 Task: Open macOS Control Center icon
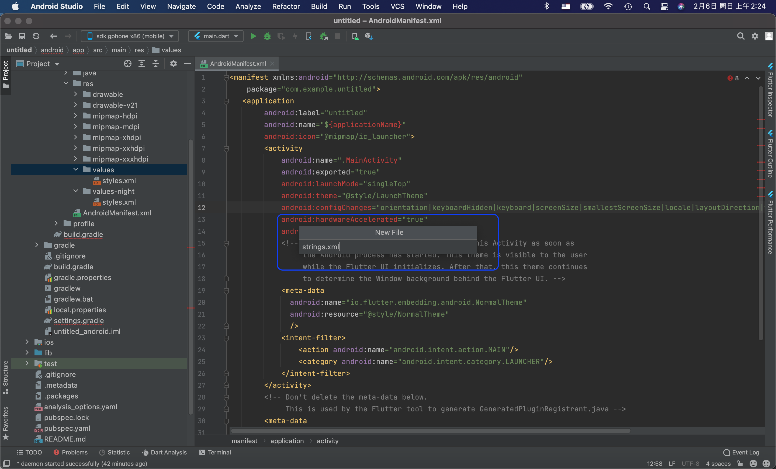(664, 6)
